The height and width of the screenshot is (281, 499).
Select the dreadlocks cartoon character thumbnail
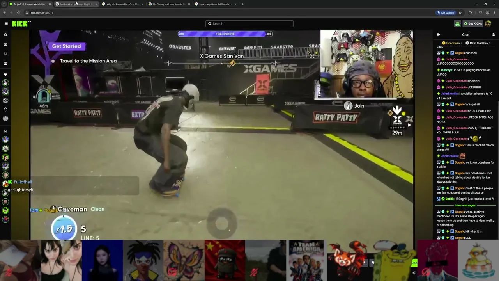point(143,260)
